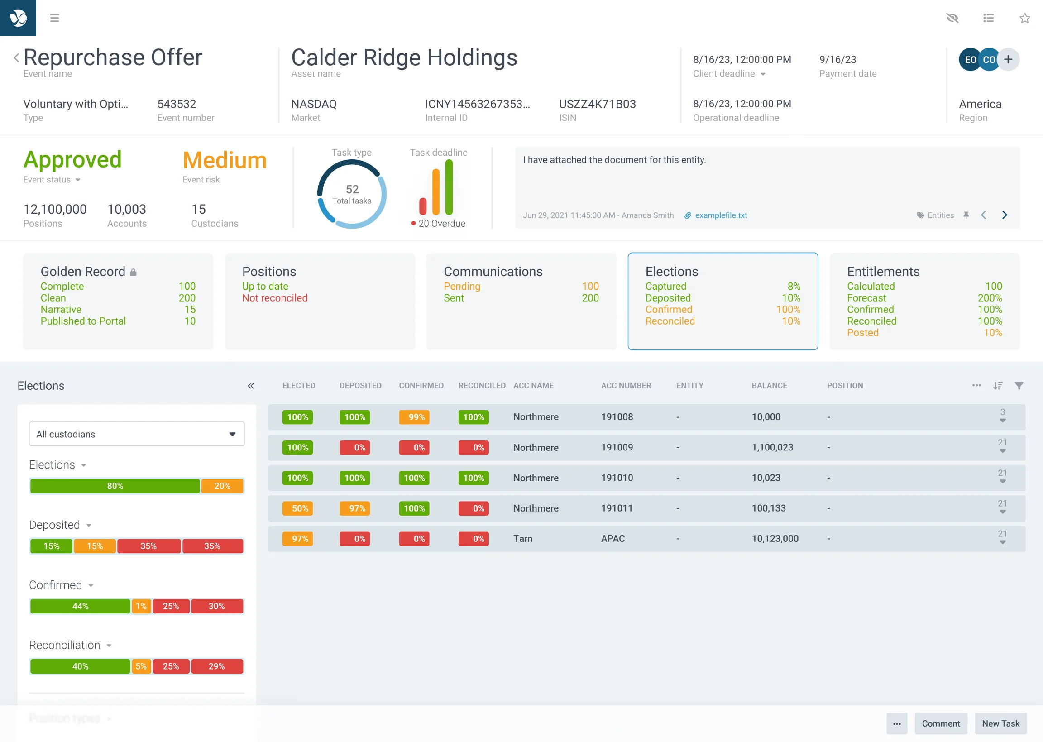Viewport: 1043px width, 742px height.
Task: Click the New Task button
Action: click(1000, 723)
